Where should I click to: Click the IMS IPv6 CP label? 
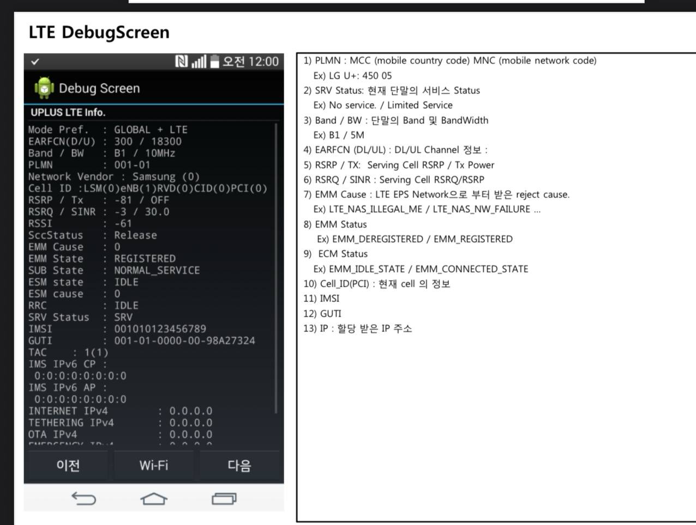(68, 364)
